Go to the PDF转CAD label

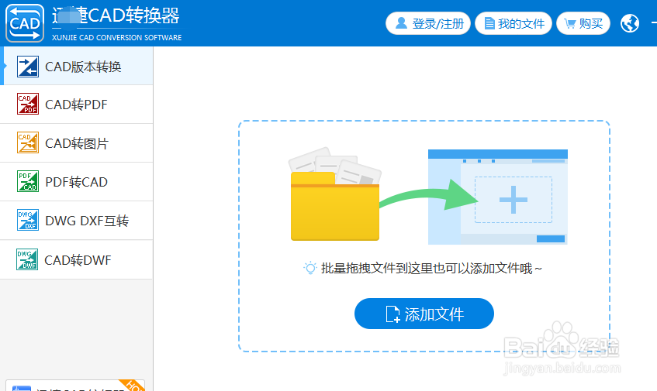76,182
